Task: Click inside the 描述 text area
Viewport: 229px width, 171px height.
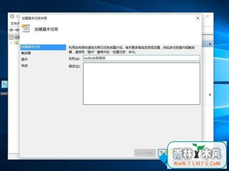Action: click(x=142, y=84)
